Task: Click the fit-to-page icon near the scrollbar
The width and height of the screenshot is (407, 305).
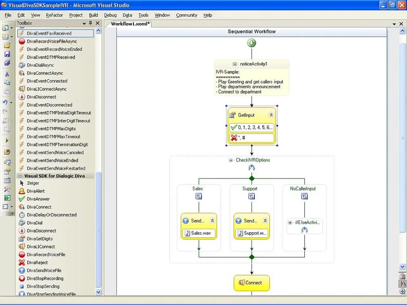Action: tap(402, 275)
